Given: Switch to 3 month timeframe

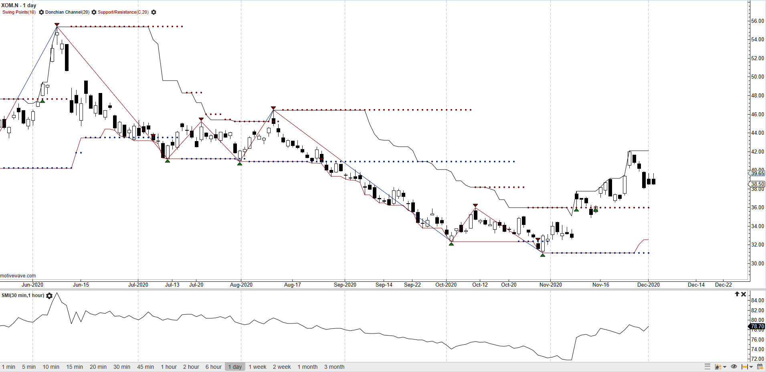Looking at the screenshot, I should click(x=334, y=367).
